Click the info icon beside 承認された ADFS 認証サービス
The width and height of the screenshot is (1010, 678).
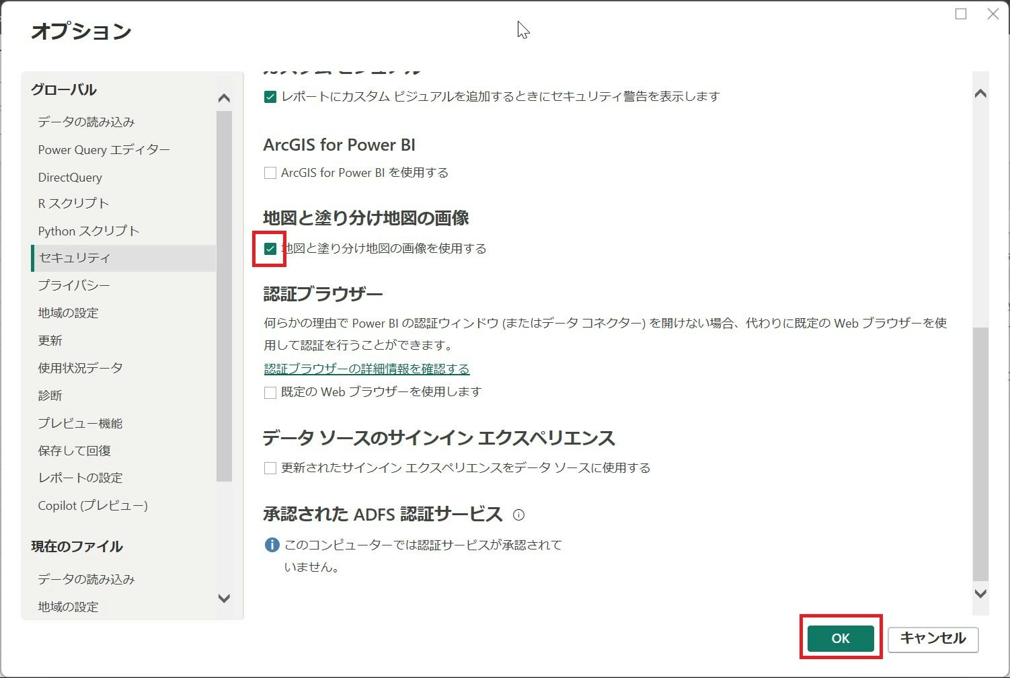(518, 515)
